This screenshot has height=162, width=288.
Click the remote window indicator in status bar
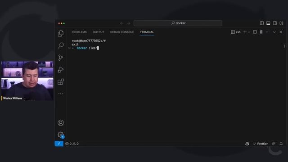(x=59, y=144)
